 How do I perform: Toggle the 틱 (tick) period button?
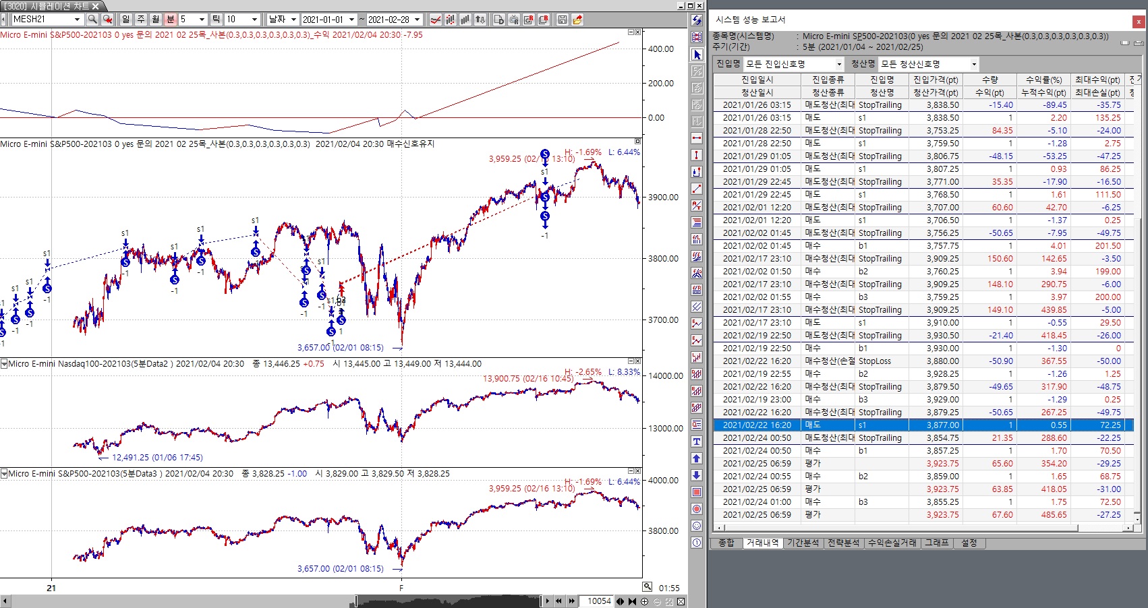pos(216,20)
